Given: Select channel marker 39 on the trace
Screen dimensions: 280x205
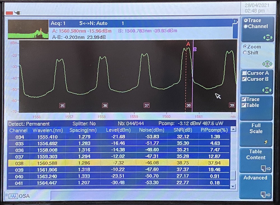Looking at the screenshot, I should coord(232,105).
